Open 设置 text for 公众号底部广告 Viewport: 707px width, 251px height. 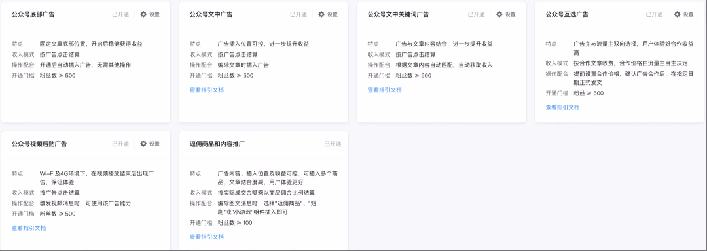154,14
